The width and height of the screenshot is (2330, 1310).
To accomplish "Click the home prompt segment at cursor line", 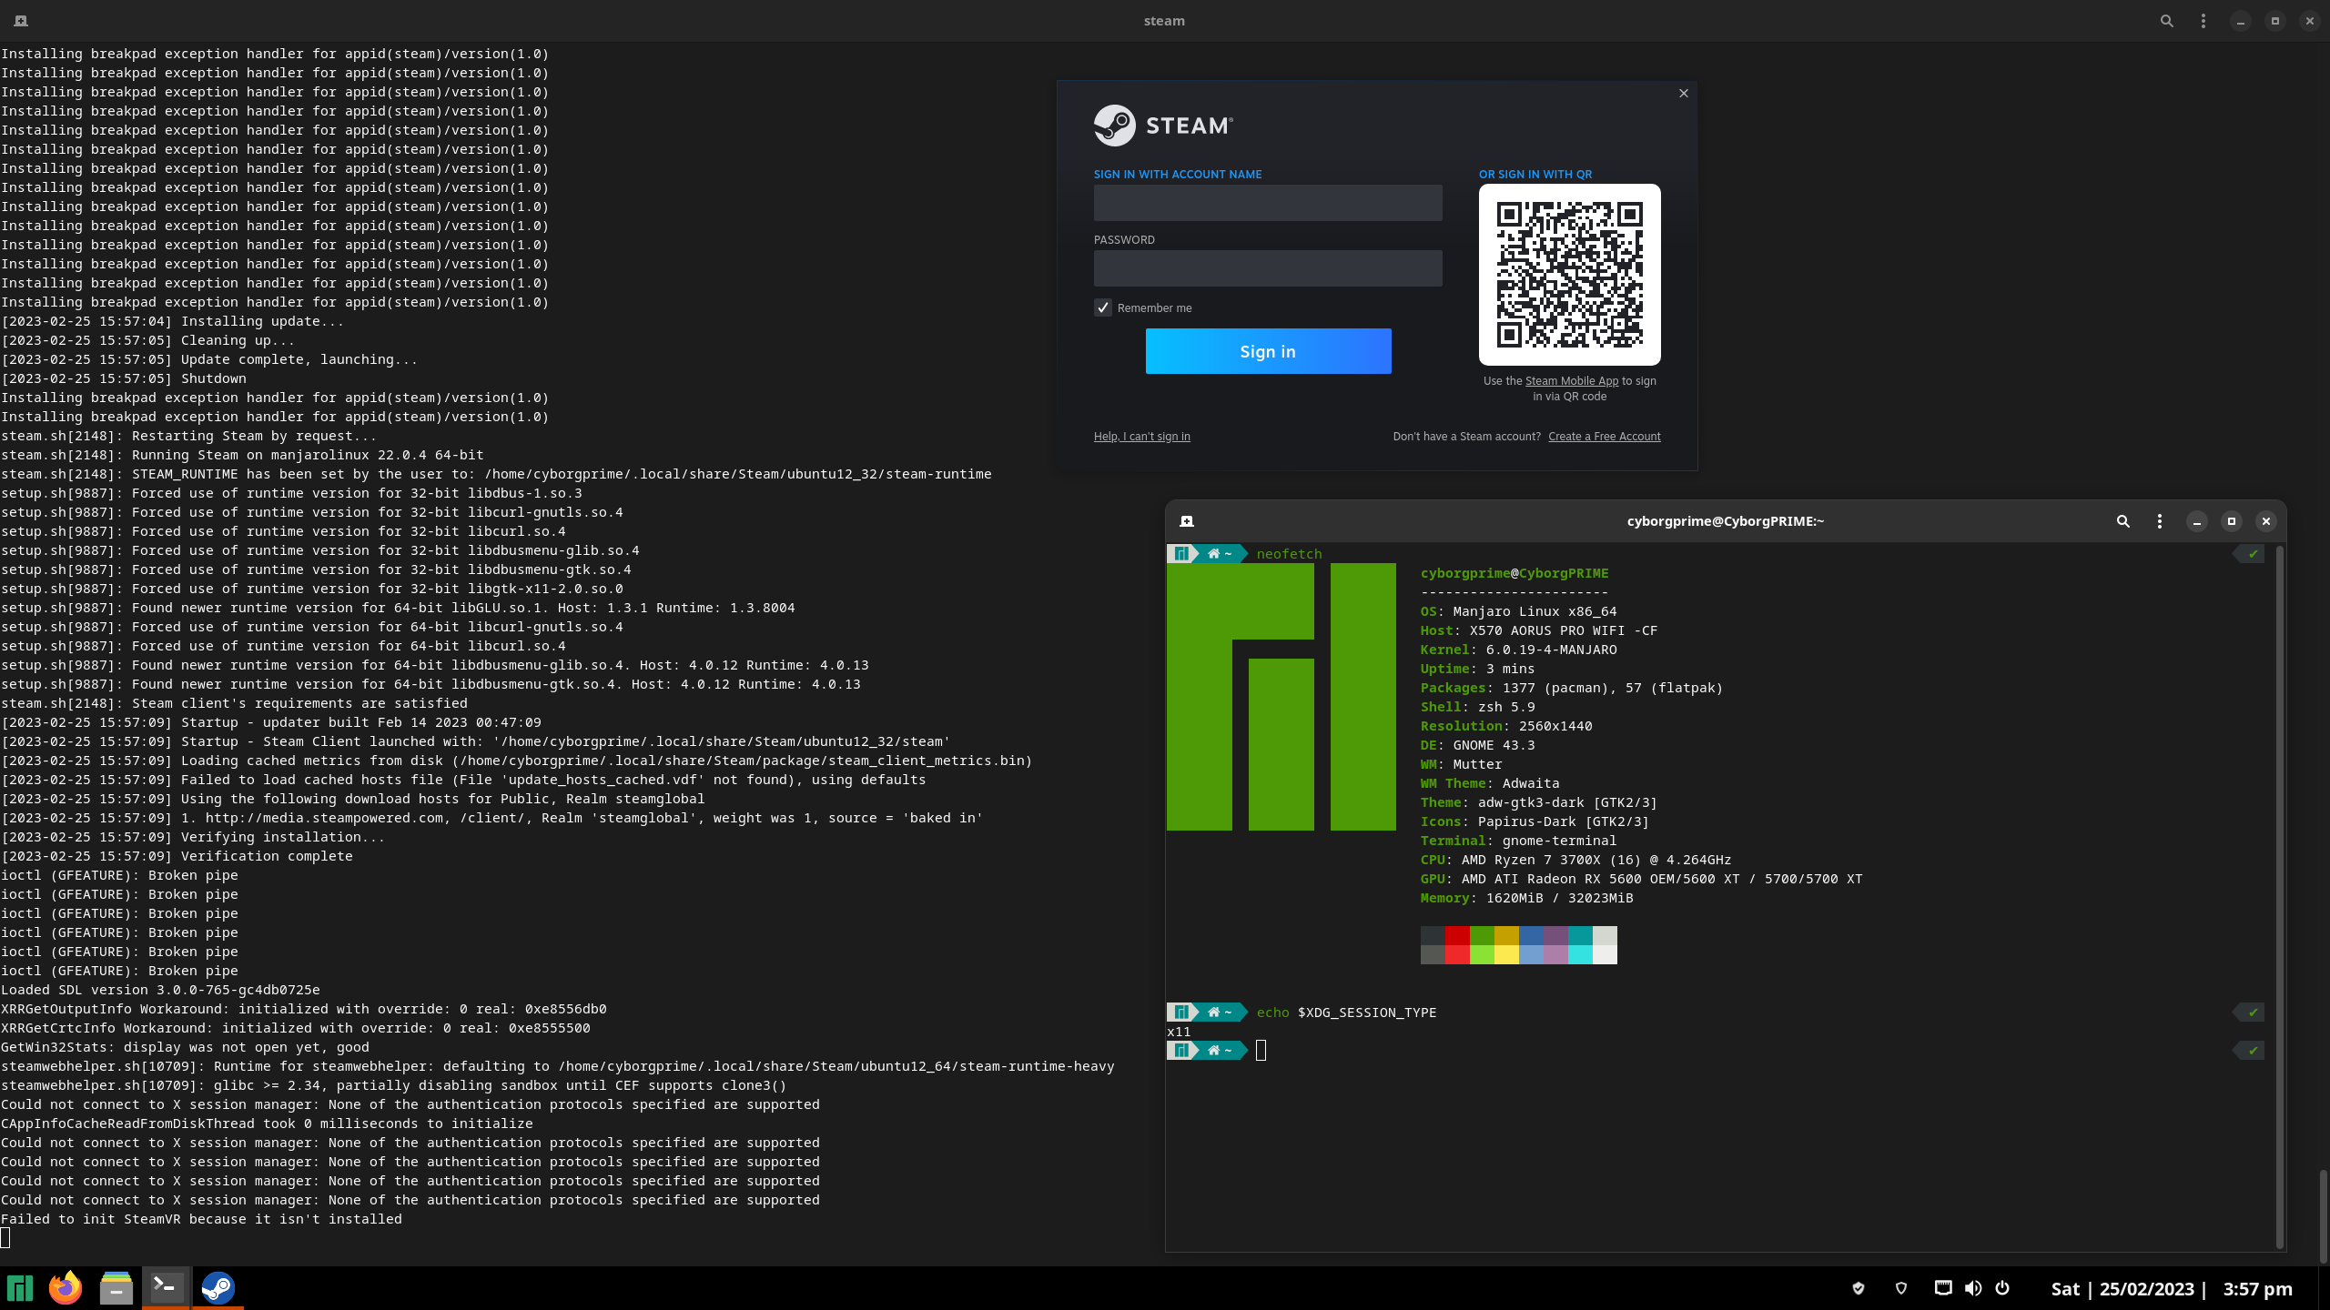I will [x=1220, y=1051].
